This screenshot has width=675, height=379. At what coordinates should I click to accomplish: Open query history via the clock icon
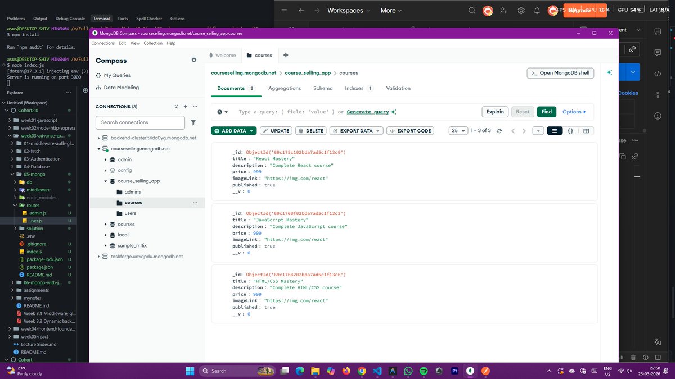[220, 112]
